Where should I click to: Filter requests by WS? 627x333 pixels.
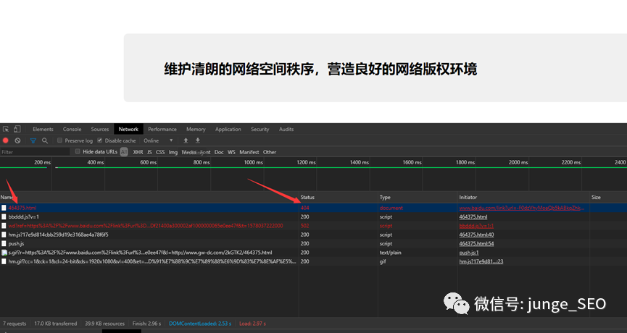[x=231, y=152]
